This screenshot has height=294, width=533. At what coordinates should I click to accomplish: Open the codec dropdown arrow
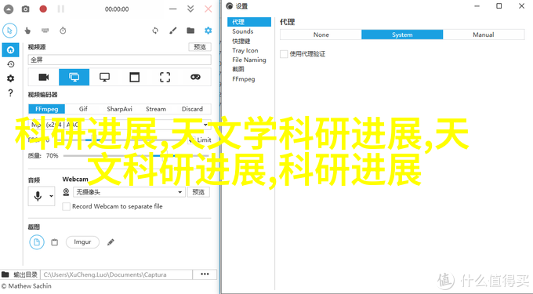point(205,125)
